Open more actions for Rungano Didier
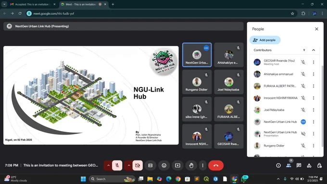Image resolution: width=327 pixels, height=184 pixels. click(314, 146)
